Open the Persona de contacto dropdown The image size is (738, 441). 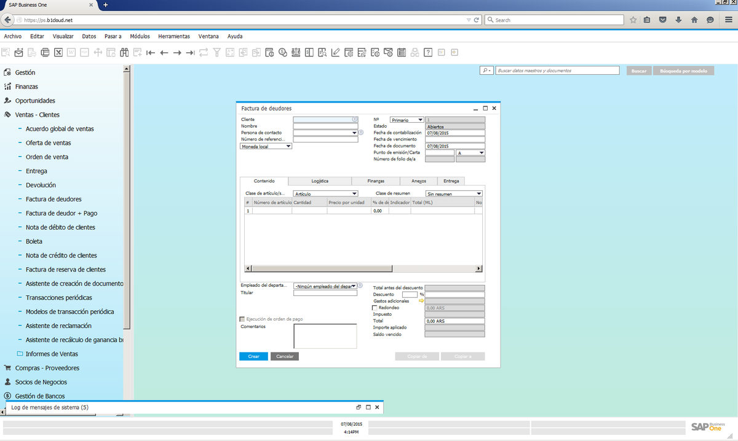(x=355, y=133)
